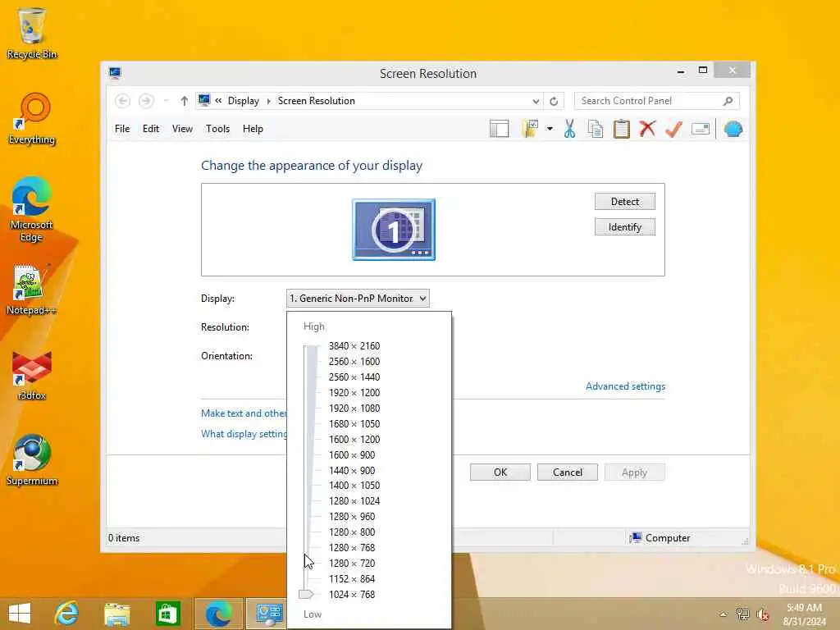The height and width of the screenshot is (630, 840).
Task: Click the orange checkmark toolbar icon
Action: 674,129
